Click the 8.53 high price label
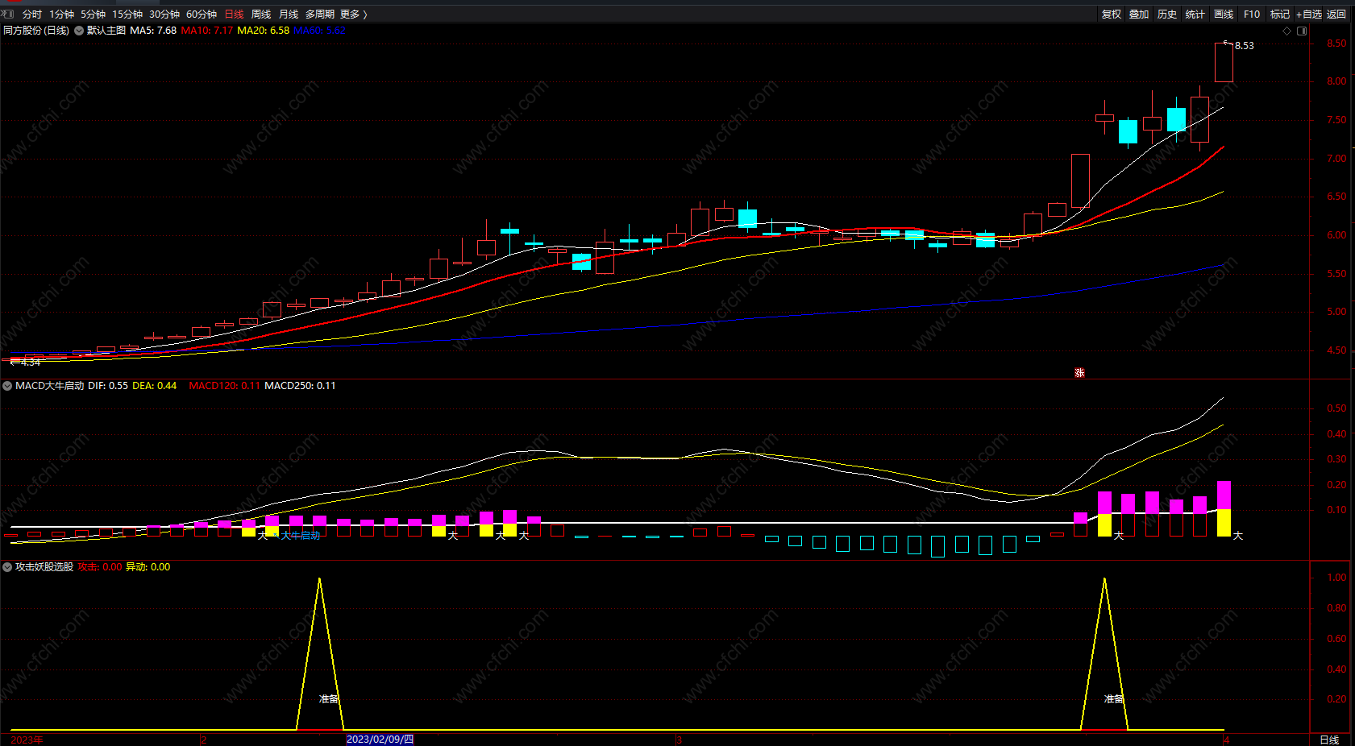 click(x=1245, y=46)
